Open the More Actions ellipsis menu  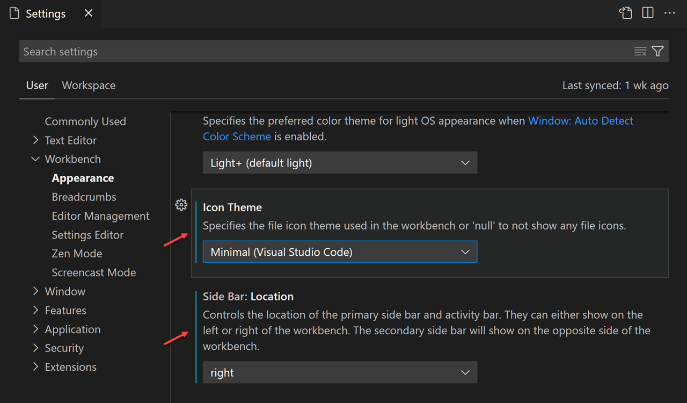coord(669,12)
